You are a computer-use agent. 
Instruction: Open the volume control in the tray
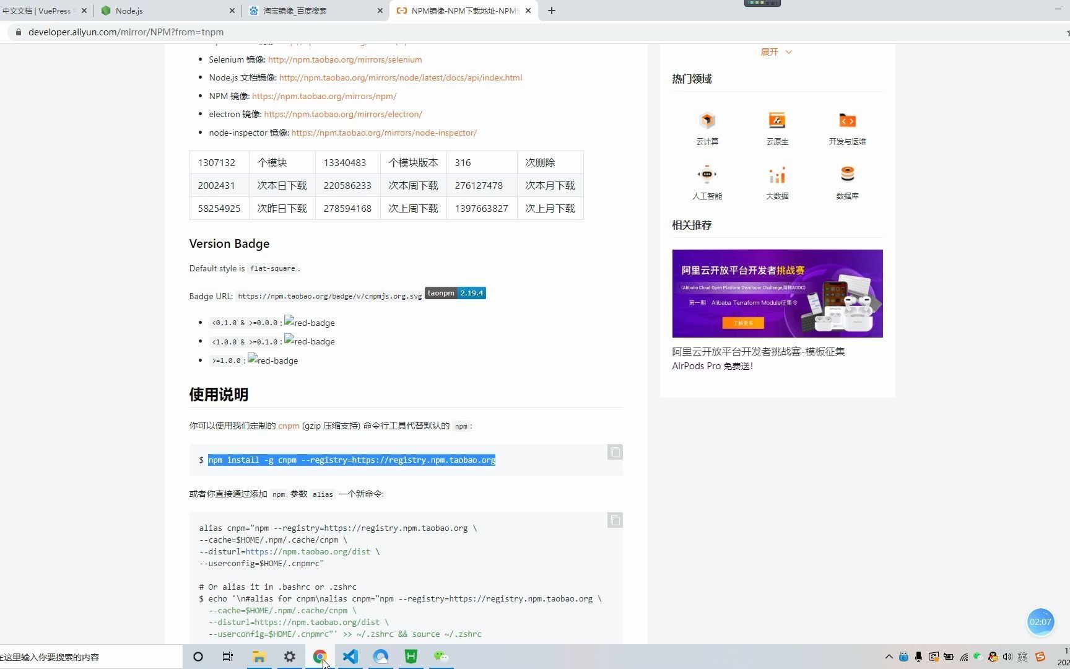(x=1008, y=657)
